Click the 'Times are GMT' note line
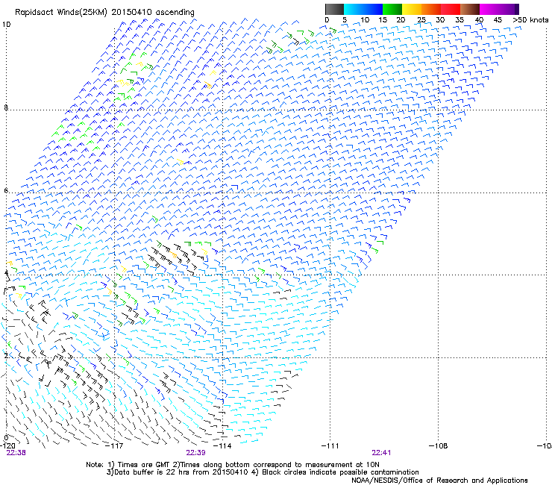Image resolution: width=552 pixels, height=485 pixels. point(233,465)
